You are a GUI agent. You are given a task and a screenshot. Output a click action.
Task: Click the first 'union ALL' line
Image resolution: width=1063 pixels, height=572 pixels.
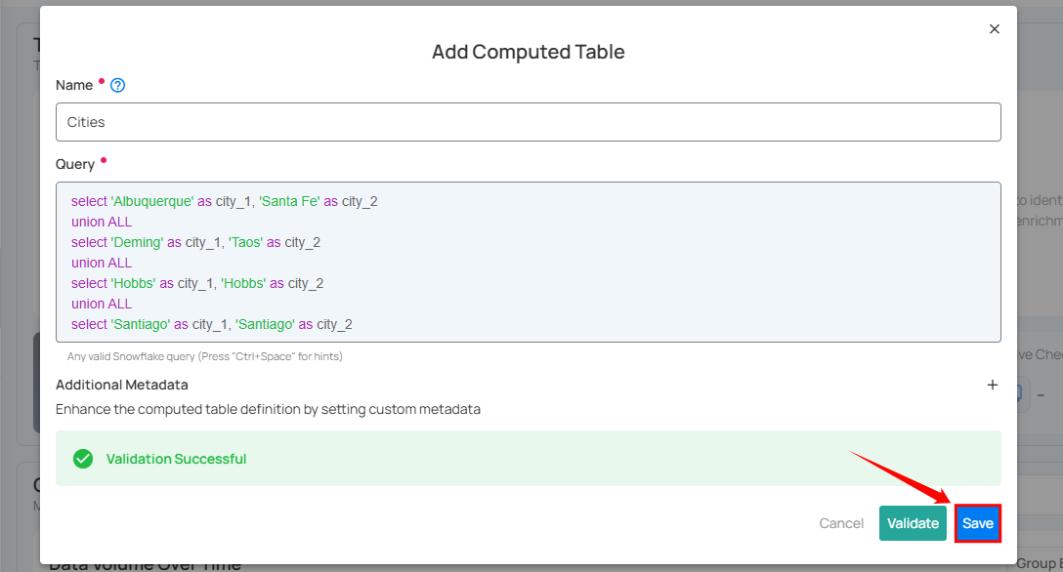pyautogui.click(x=102, y=222)
